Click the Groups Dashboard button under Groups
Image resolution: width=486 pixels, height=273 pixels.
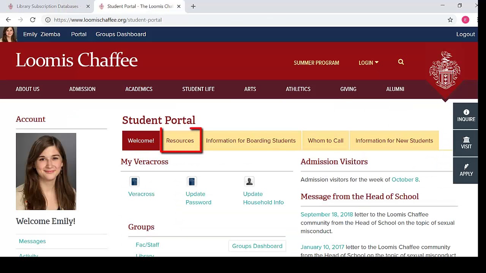(257, 246)
